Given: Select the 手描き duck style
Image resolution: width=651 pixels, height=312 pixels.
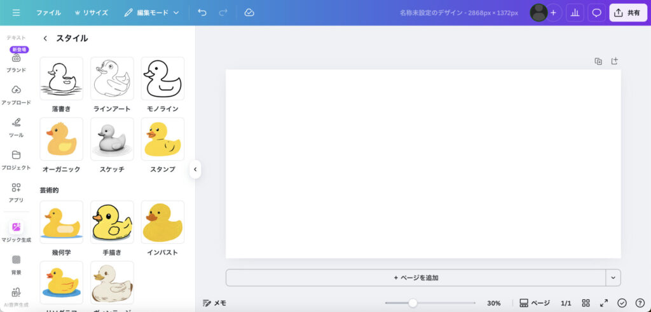Looking at the screenshot, I should [112, 222].
